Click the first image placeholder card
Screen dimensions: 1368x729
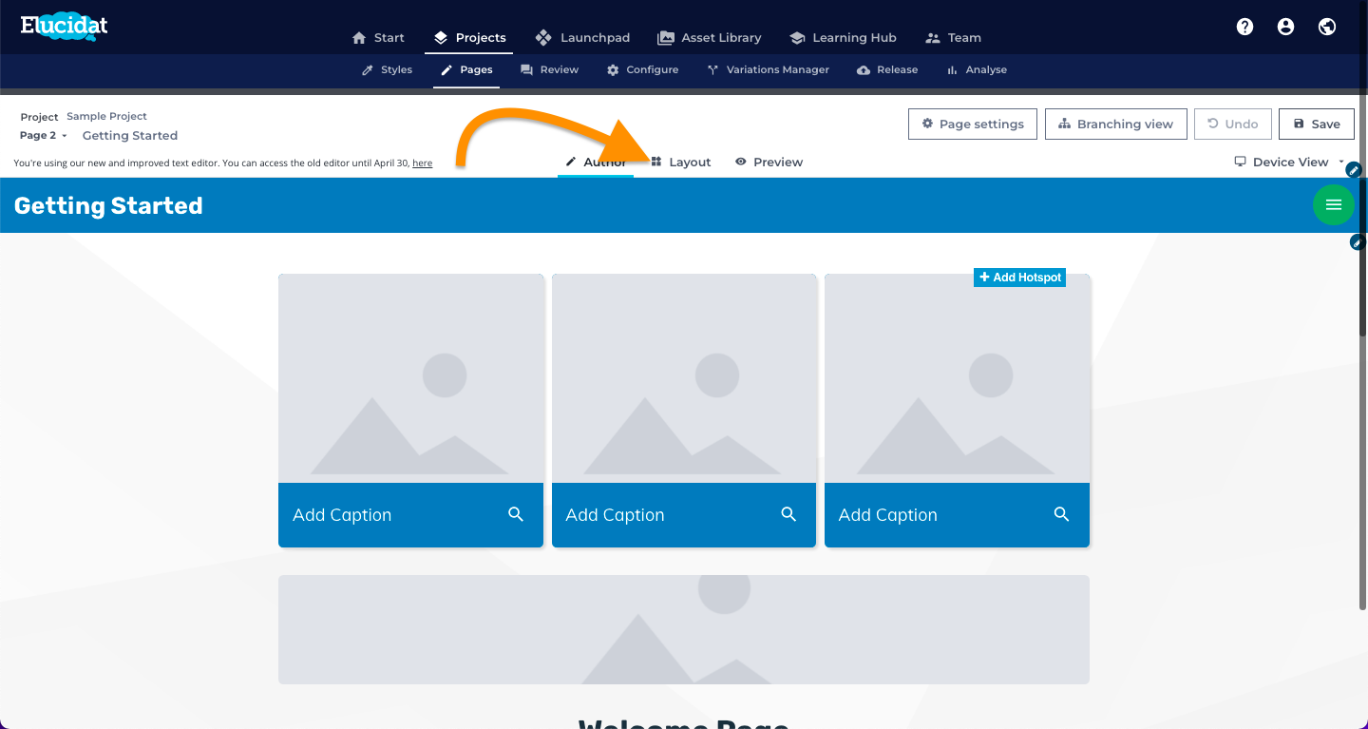click(x=410, y=378)
